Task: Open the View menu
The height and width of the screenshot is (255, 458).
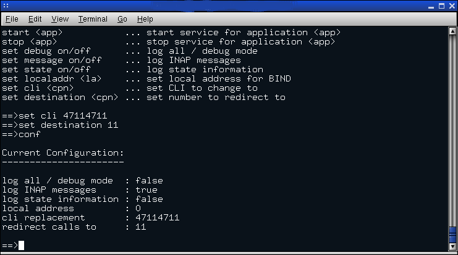Action: 60,19
